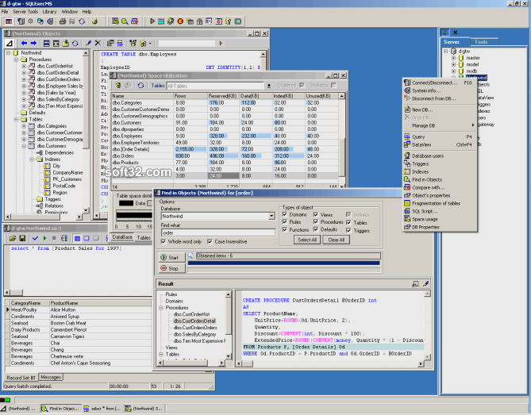Click the delete X icon in Objects toolbar

[98, 43]
